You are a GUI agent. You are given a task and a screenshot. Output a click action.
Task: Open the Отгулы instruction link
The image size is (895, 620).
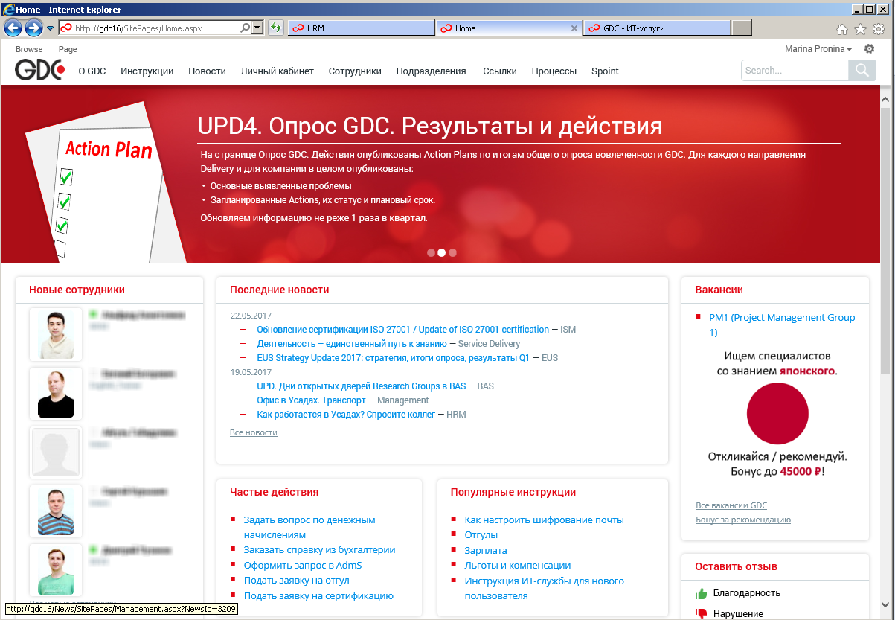[x=481, y=534]
